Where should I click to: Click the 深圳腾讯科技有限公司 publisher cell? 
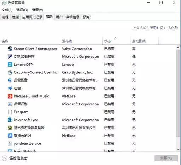tap(79, 128)
